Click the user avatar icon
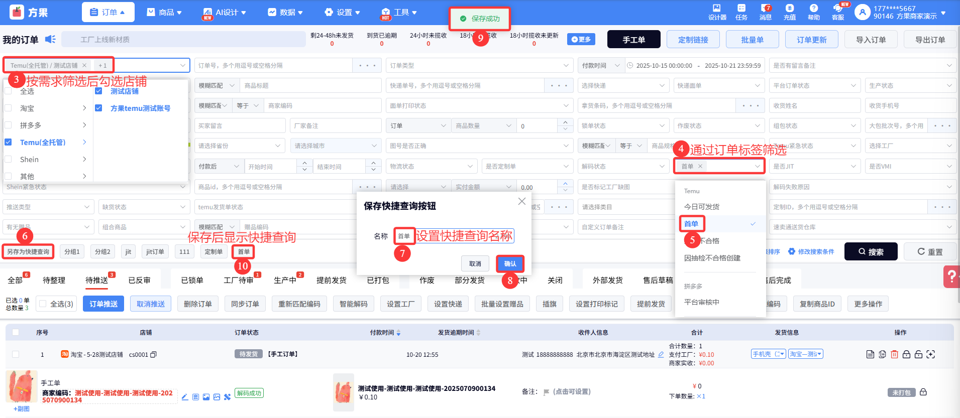This screenshot has width=960, height=418. (x=862, y=12)
